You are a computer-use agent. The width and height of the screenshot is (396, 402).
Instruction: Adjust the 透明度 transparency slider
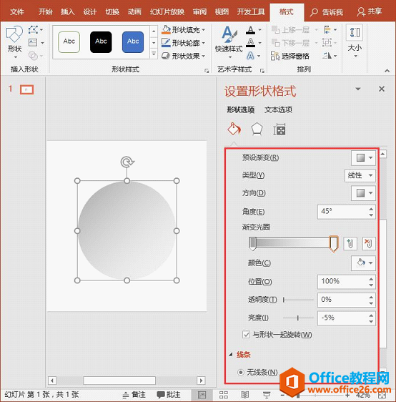pos(298,300)
